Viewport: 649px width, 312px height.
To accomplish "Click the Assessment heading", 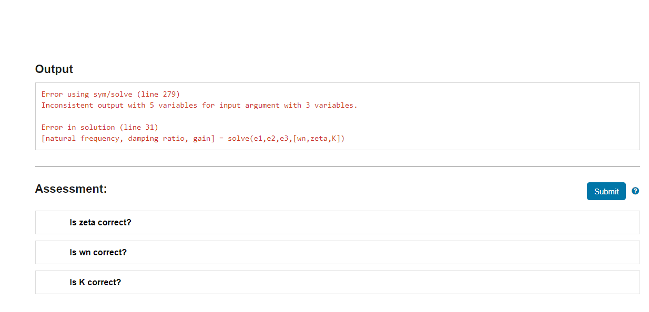I will click(x=70, y=189).
